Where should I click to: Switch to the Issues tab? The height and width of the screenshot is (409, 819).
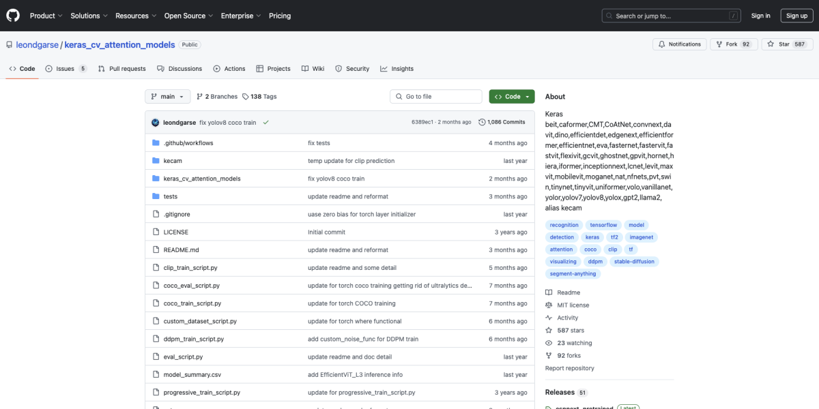(66, 69)
